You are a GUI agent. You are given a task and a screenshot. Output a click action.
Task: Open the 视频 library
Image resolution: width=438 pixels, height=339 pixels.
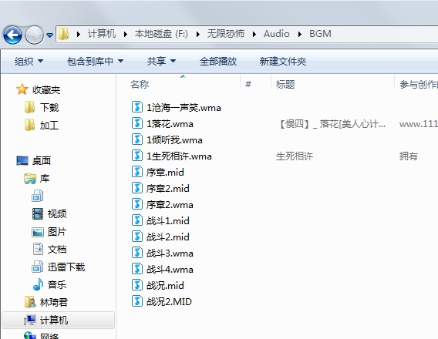[x=49, y=213]
